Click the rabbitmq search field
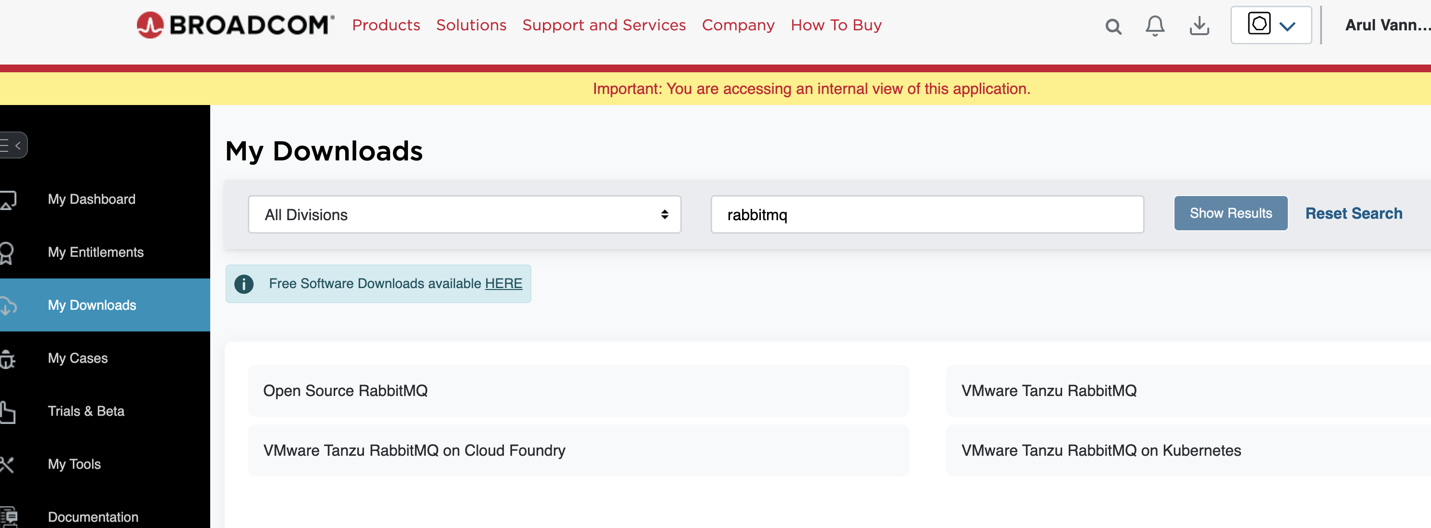 [x=927, y=214]
